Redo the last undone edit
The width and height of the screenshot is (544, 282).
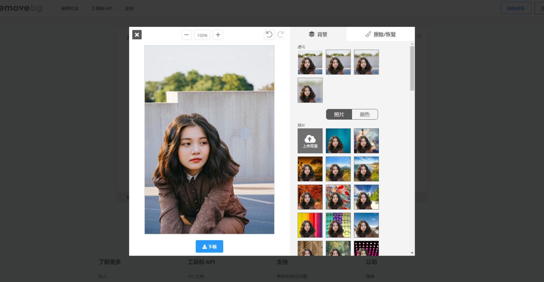[281, 35]
